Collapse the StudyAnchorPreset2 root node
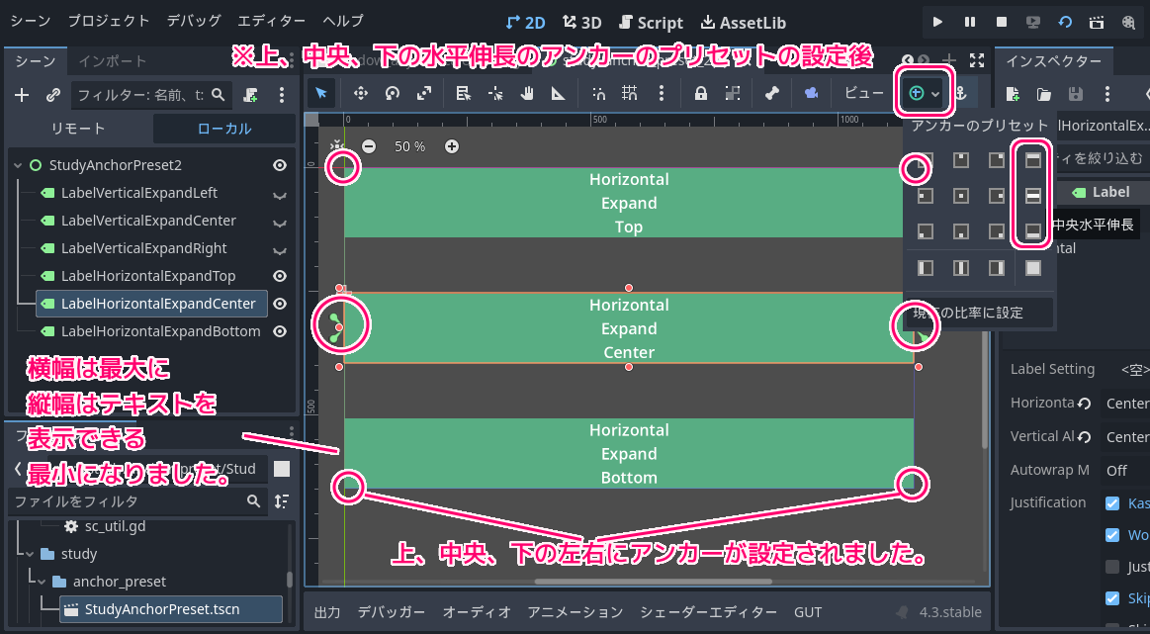The width and height of the screenshot is (1150, 634). 18,165
